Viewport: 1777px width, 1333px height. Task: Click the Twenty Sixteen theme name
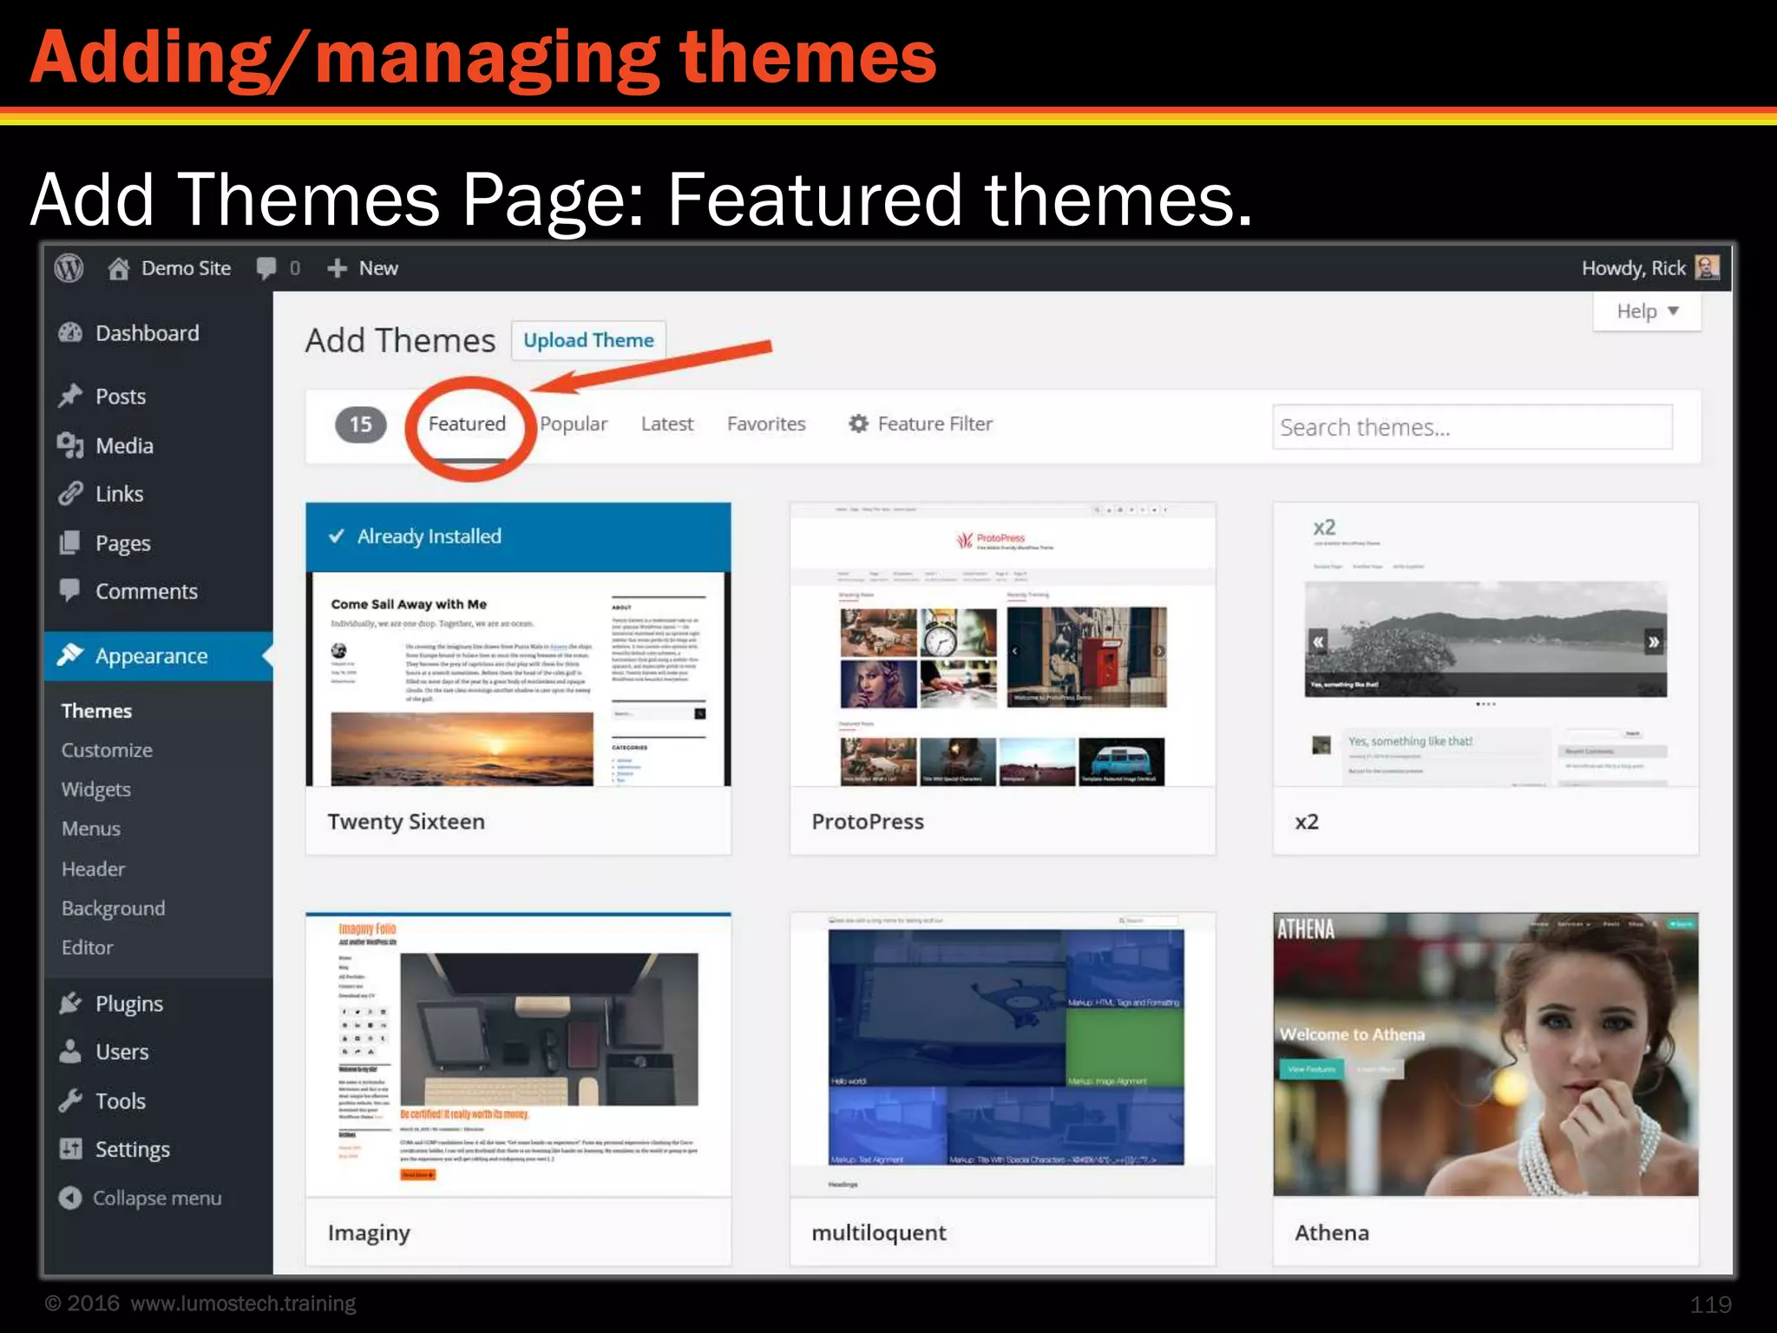(x=406, y=822)
